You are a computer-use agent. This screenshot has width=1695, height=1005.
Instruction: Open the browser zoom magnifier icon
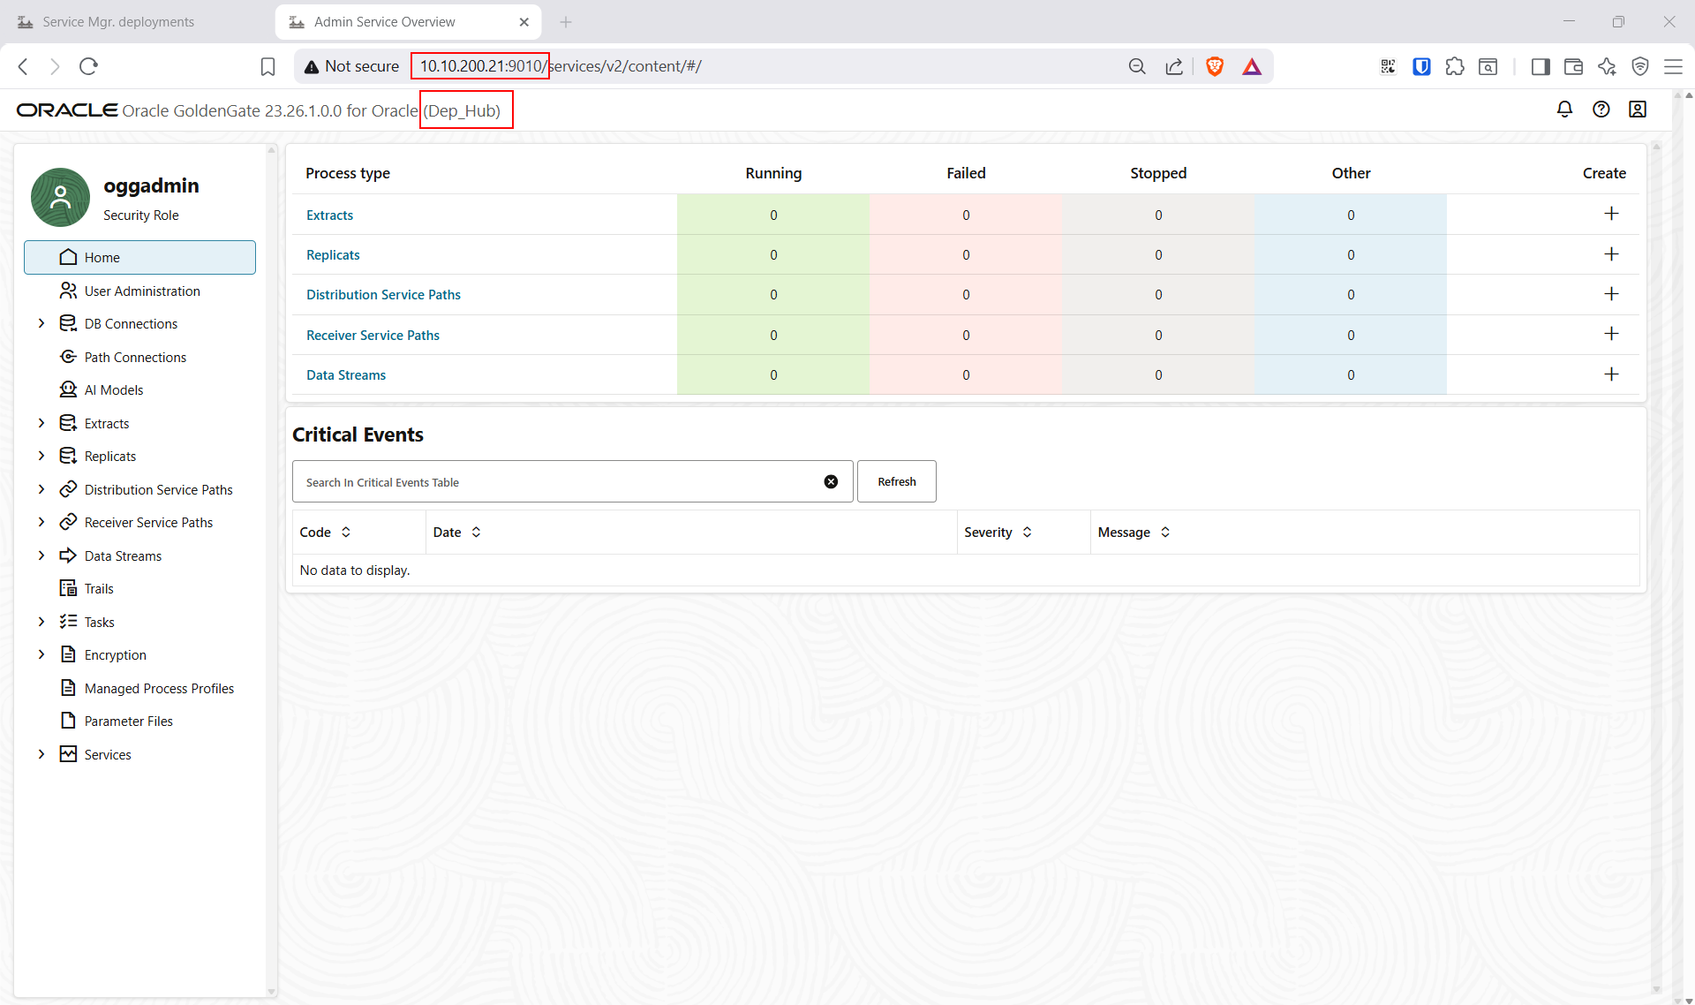(1137, 66)
